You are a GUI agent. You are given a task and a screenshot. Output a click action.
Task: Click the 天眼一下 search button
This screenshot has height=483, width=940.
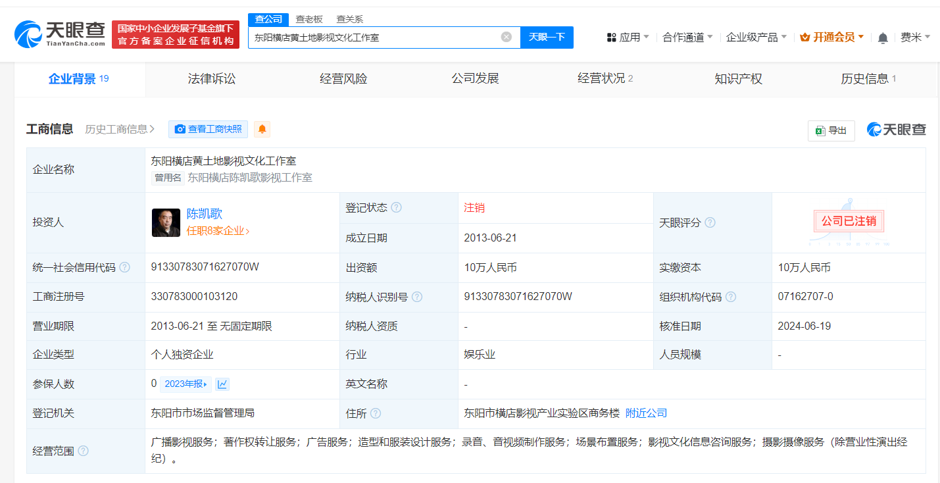tap(547, 37)
